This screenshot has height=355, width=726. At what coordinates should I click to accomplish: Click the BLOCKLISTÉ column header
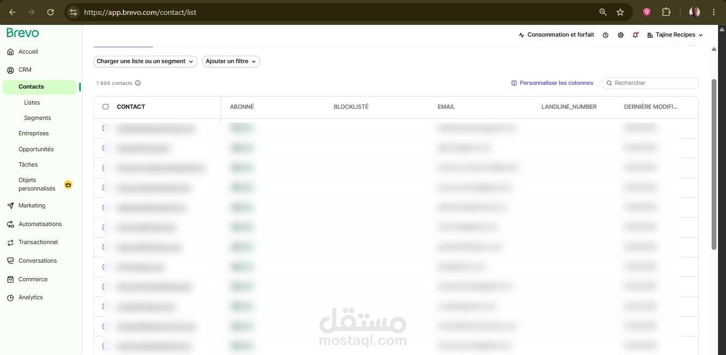point(351,107)
